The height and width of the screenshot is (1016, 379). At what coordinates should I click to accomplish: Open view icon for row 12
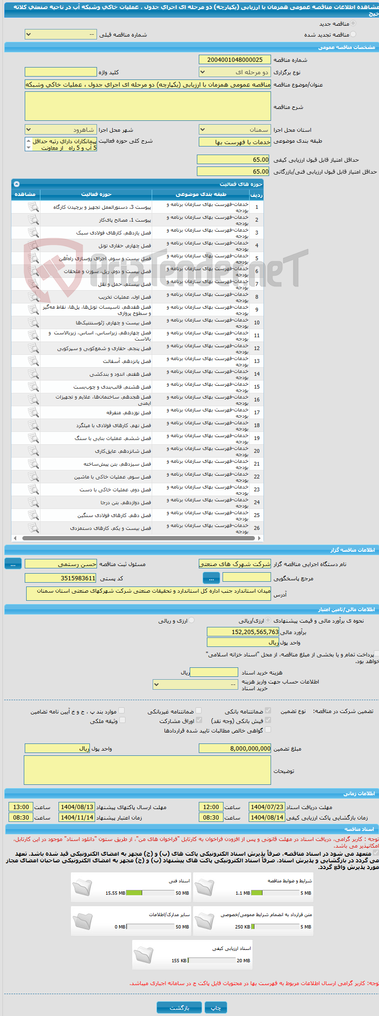click(x=33, y=348)
